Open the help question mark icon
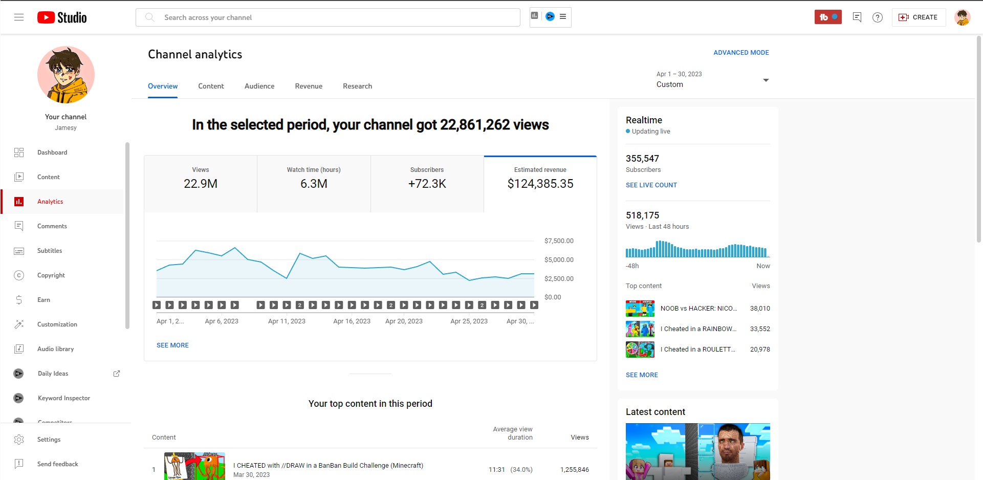983x480 pixels. coord(878,17)
